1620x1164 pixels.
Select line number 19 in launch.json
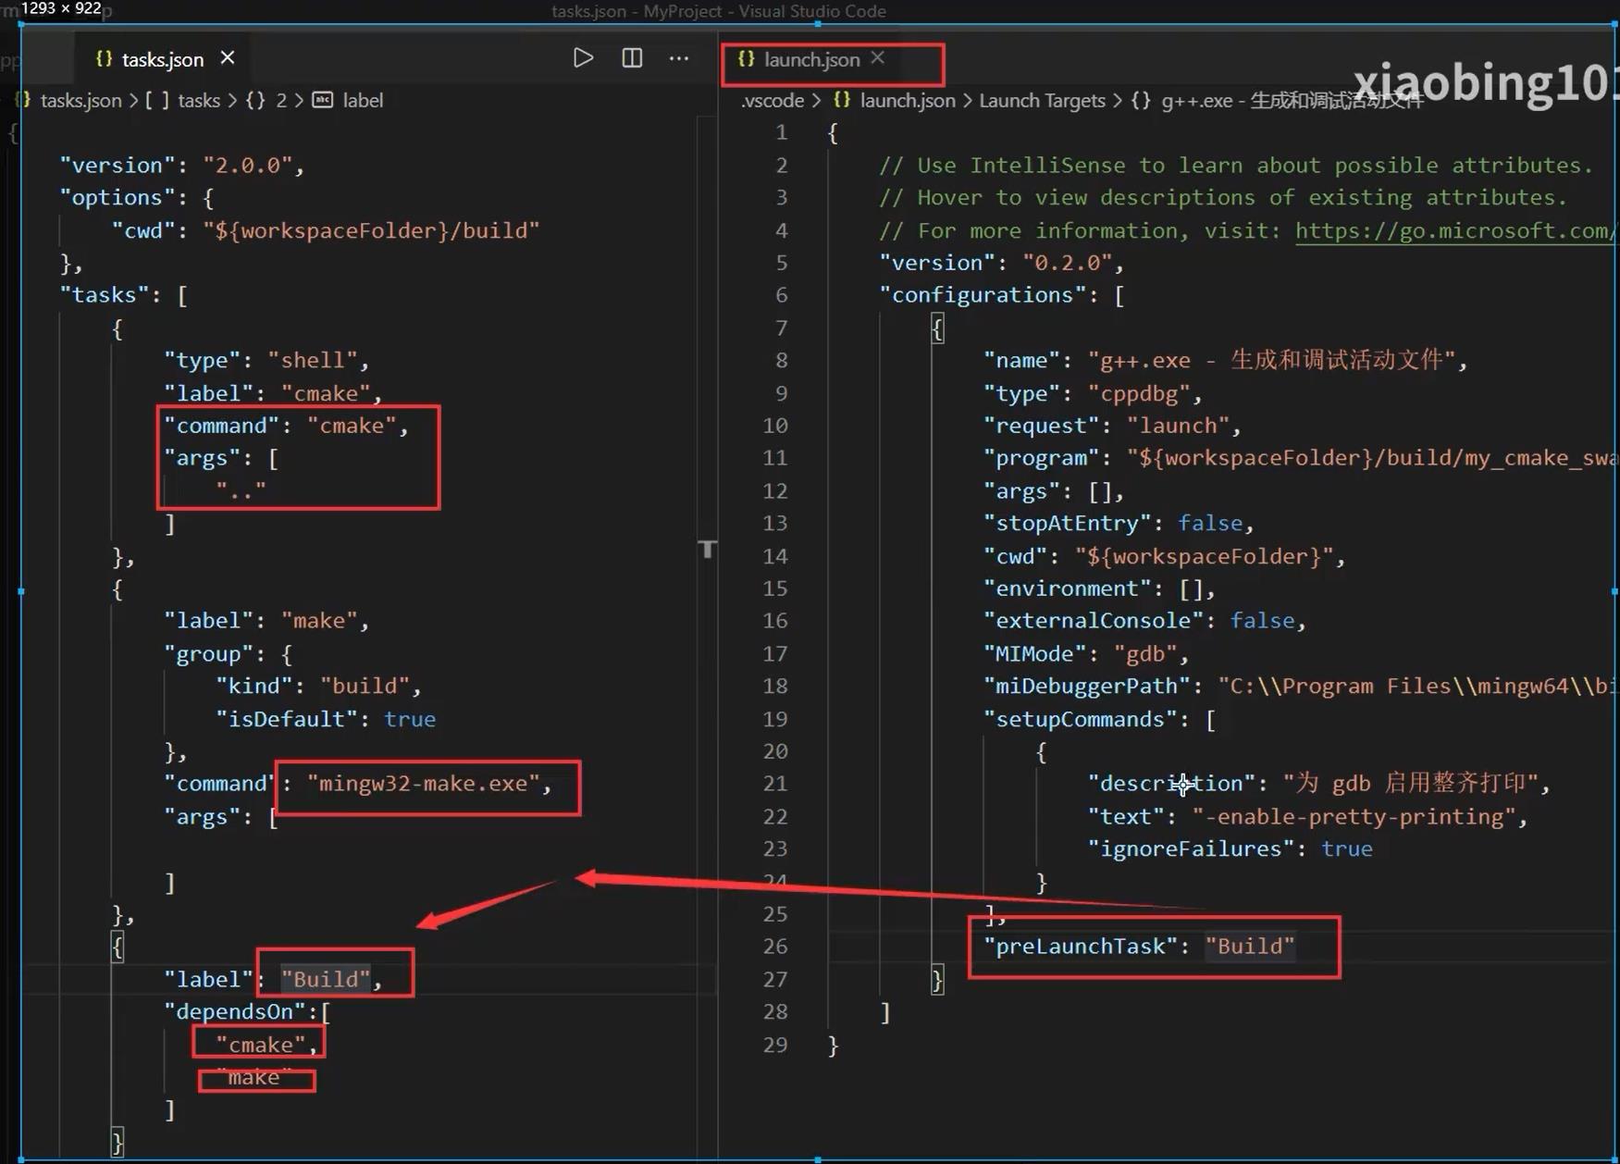[x=775, y=719]
